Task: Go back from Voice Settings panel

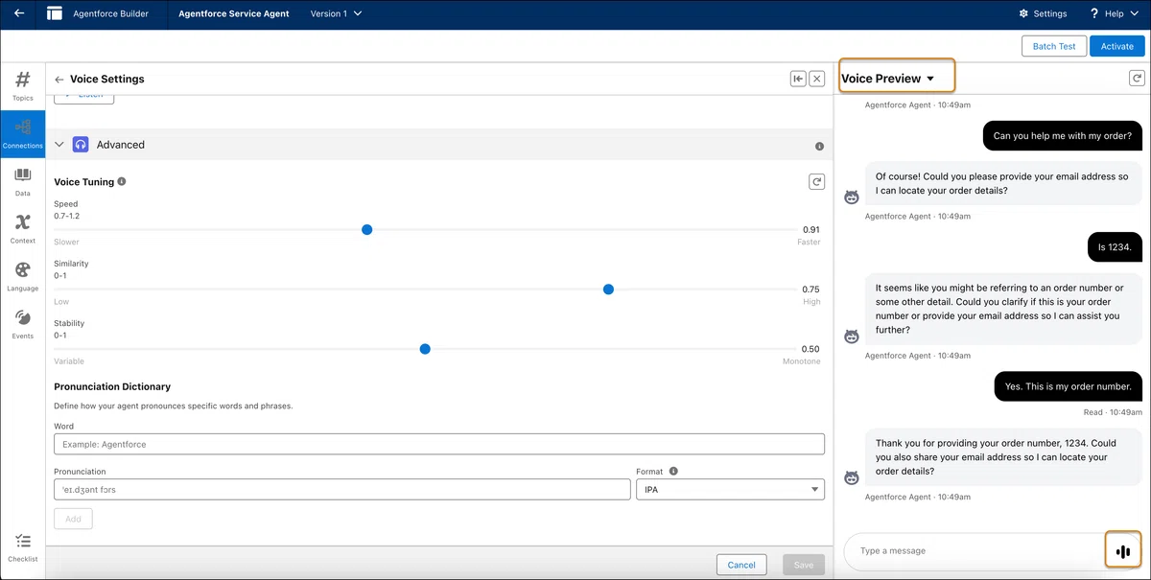Action: pos(59,80)
